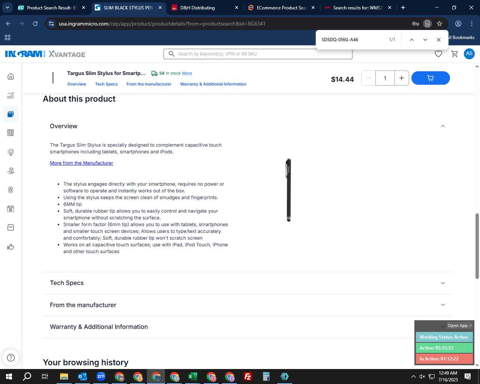Collapse the Overview section chevron
The height and width of the screenshot is (384, 480).
pos(443,126)
